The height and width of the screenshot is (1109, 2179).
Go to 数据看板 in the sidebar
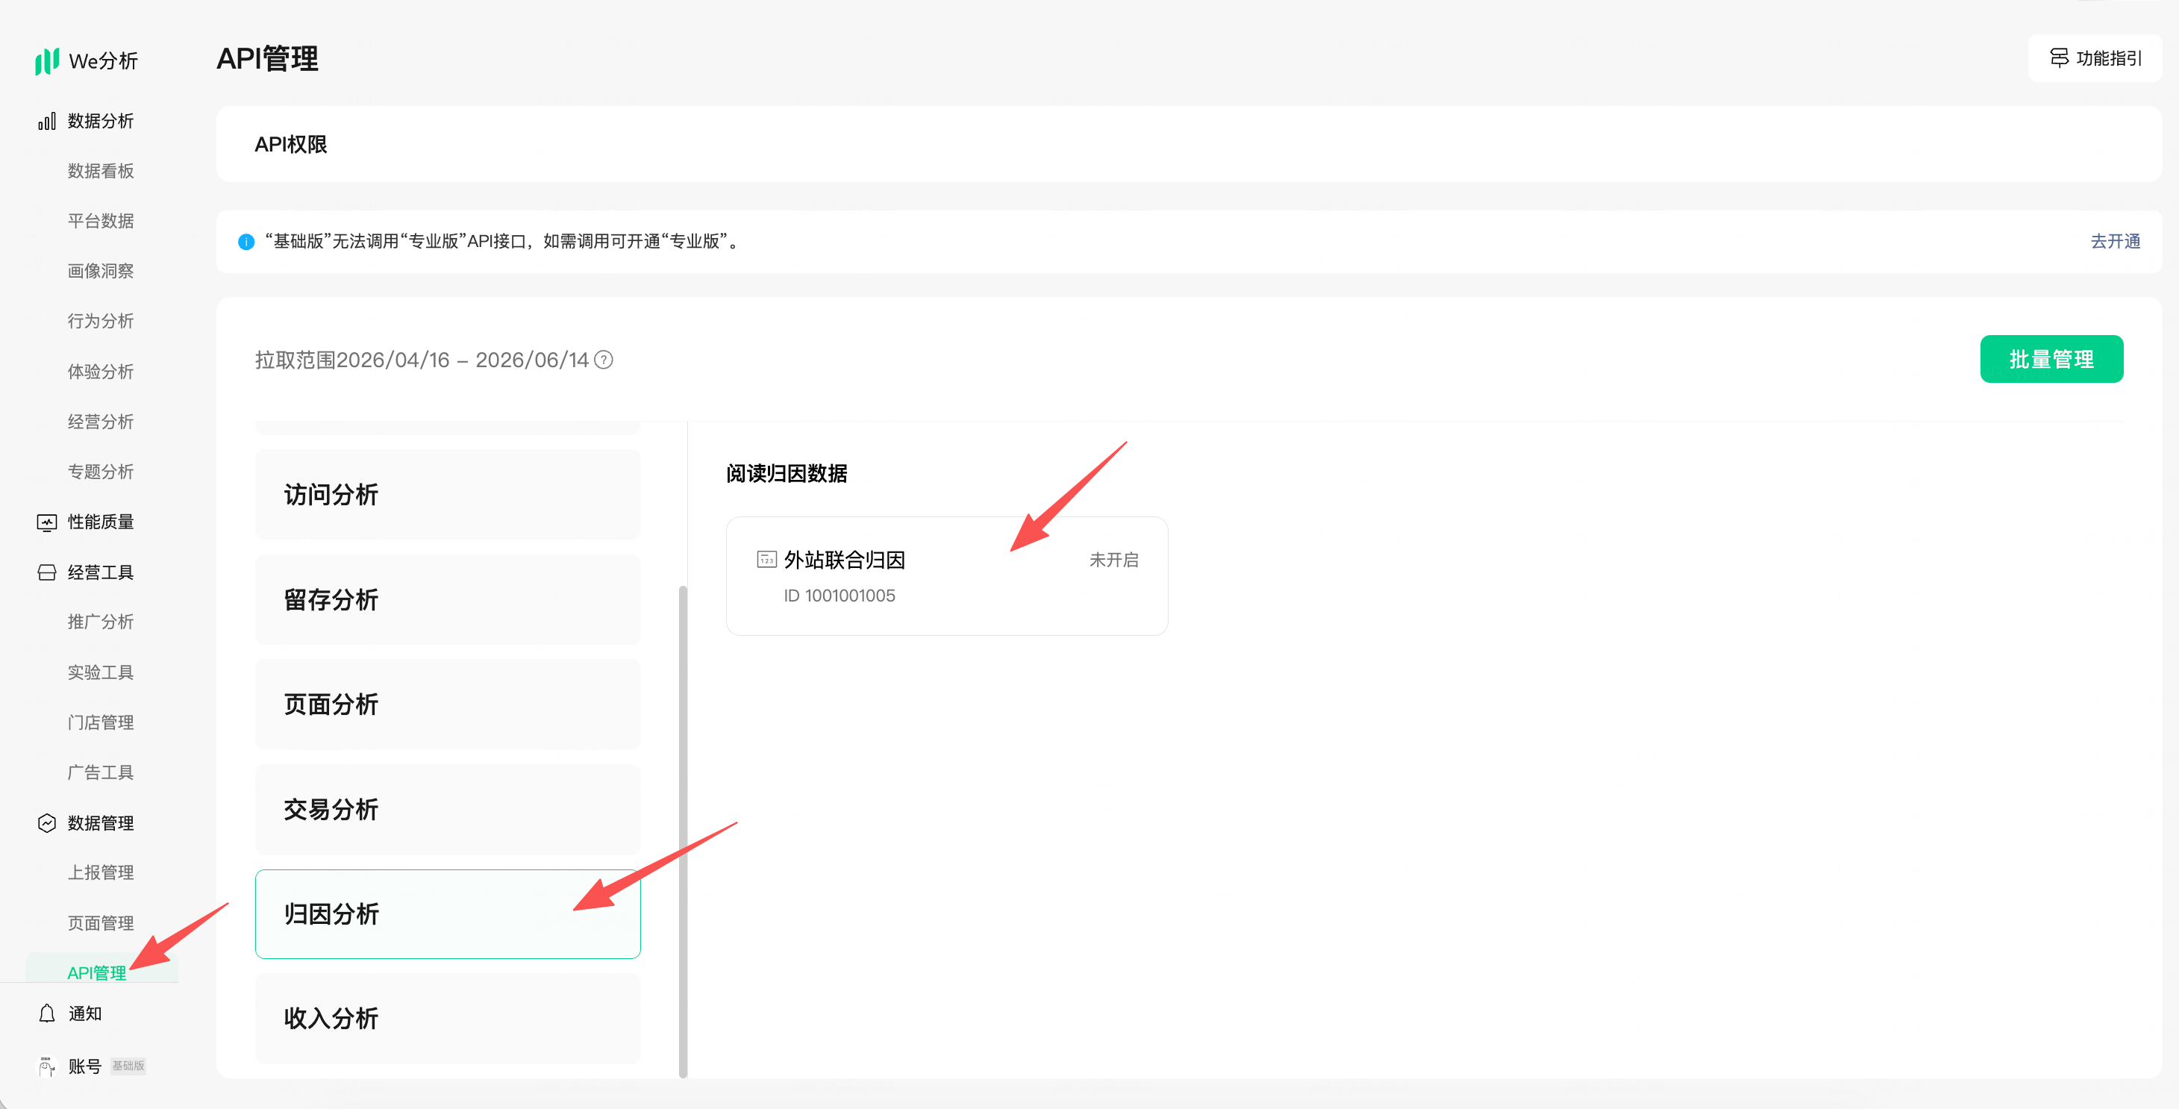point(101,171)
